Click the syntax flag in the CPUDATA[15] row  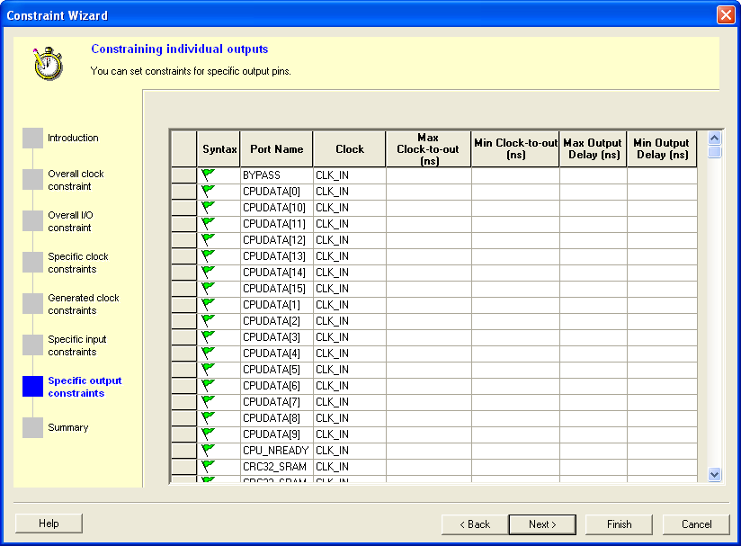pos(208,288)
